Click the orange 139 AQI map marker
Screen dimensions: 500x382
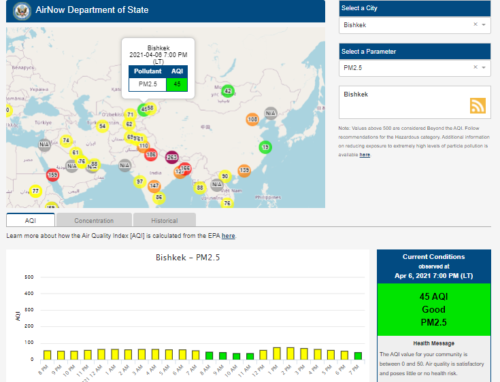coord(244,170)
